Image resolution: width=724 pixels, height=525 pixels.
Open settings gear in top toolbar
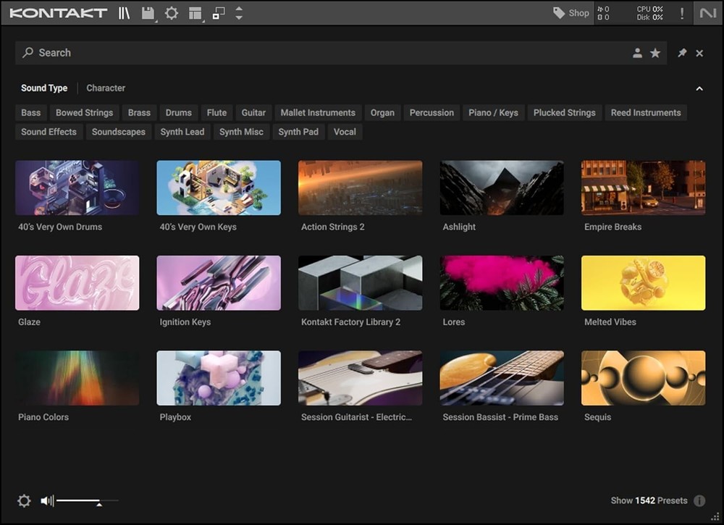click(x=172, y=13)
